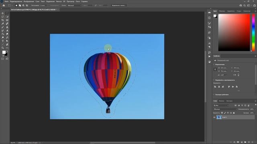The image size is (257, 144).
Task: Click the Feather value field
Action: pos(43,5)
